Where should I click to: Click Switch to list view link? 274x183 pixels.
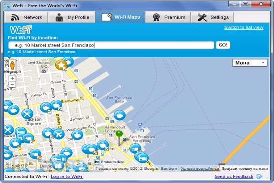(x=244, y=27)
